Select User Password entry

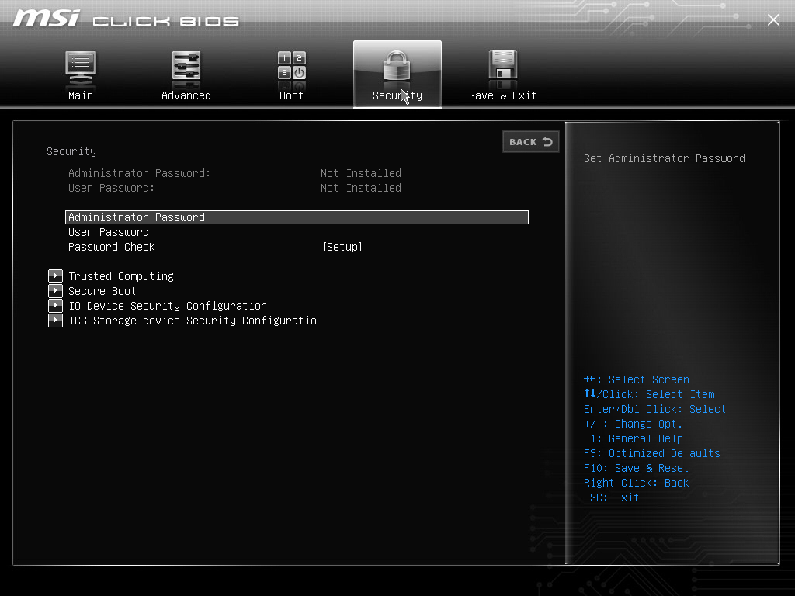[109, 232]
